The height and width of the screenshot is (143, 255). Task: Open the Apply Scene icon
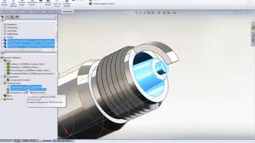169,12
